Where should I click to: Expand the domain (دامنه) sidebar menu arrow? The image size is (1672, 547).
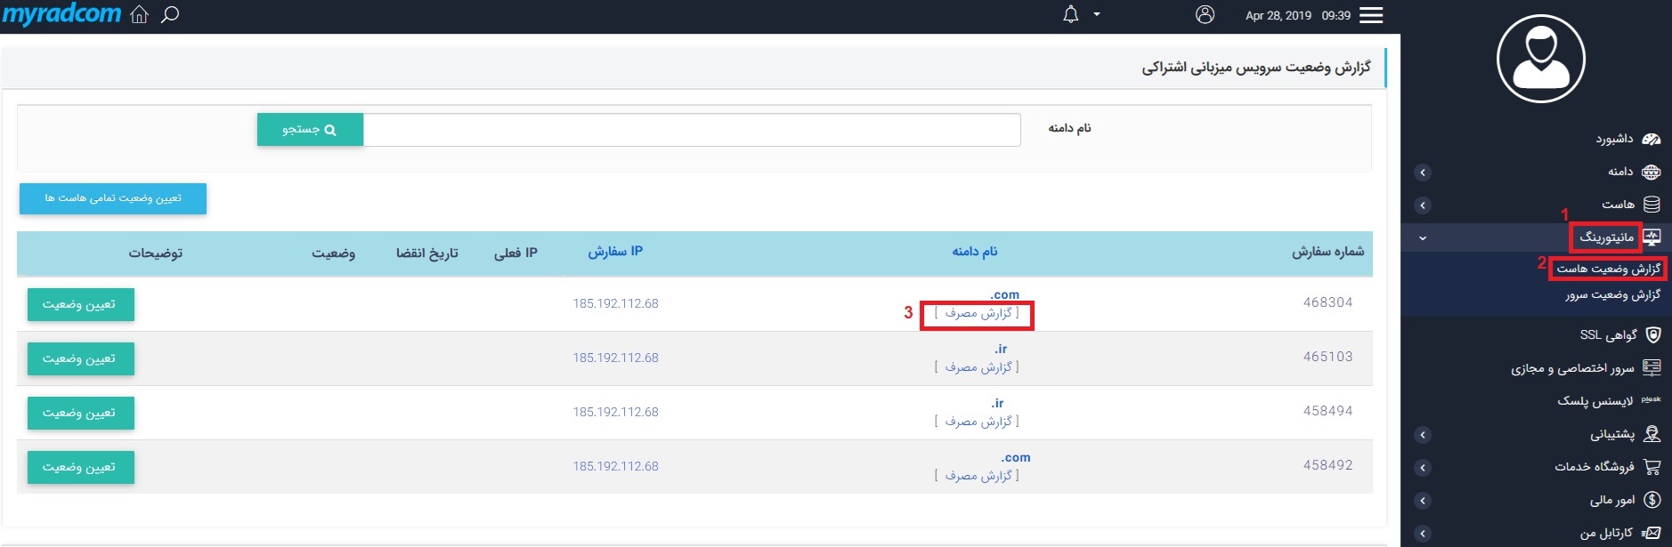[x=1423, y=173]
